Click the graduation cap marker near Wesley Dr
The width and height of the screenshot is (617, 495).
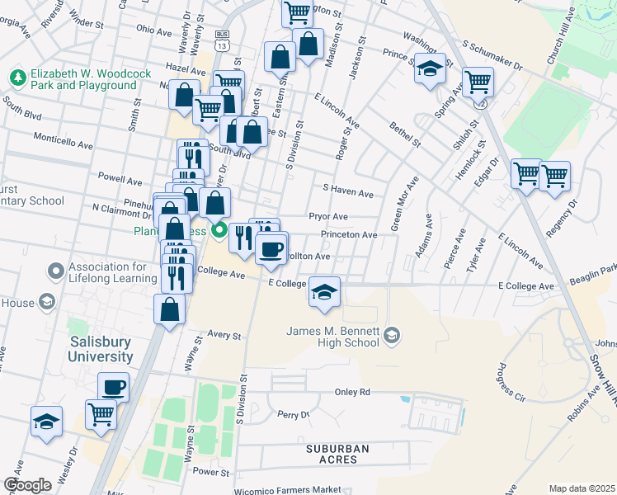click(x=46, y=425)
